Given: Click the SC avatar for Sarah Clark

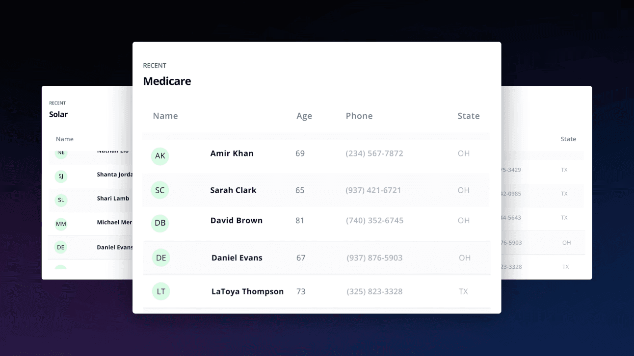Looking at the screenshot, I should click(160, 190).
